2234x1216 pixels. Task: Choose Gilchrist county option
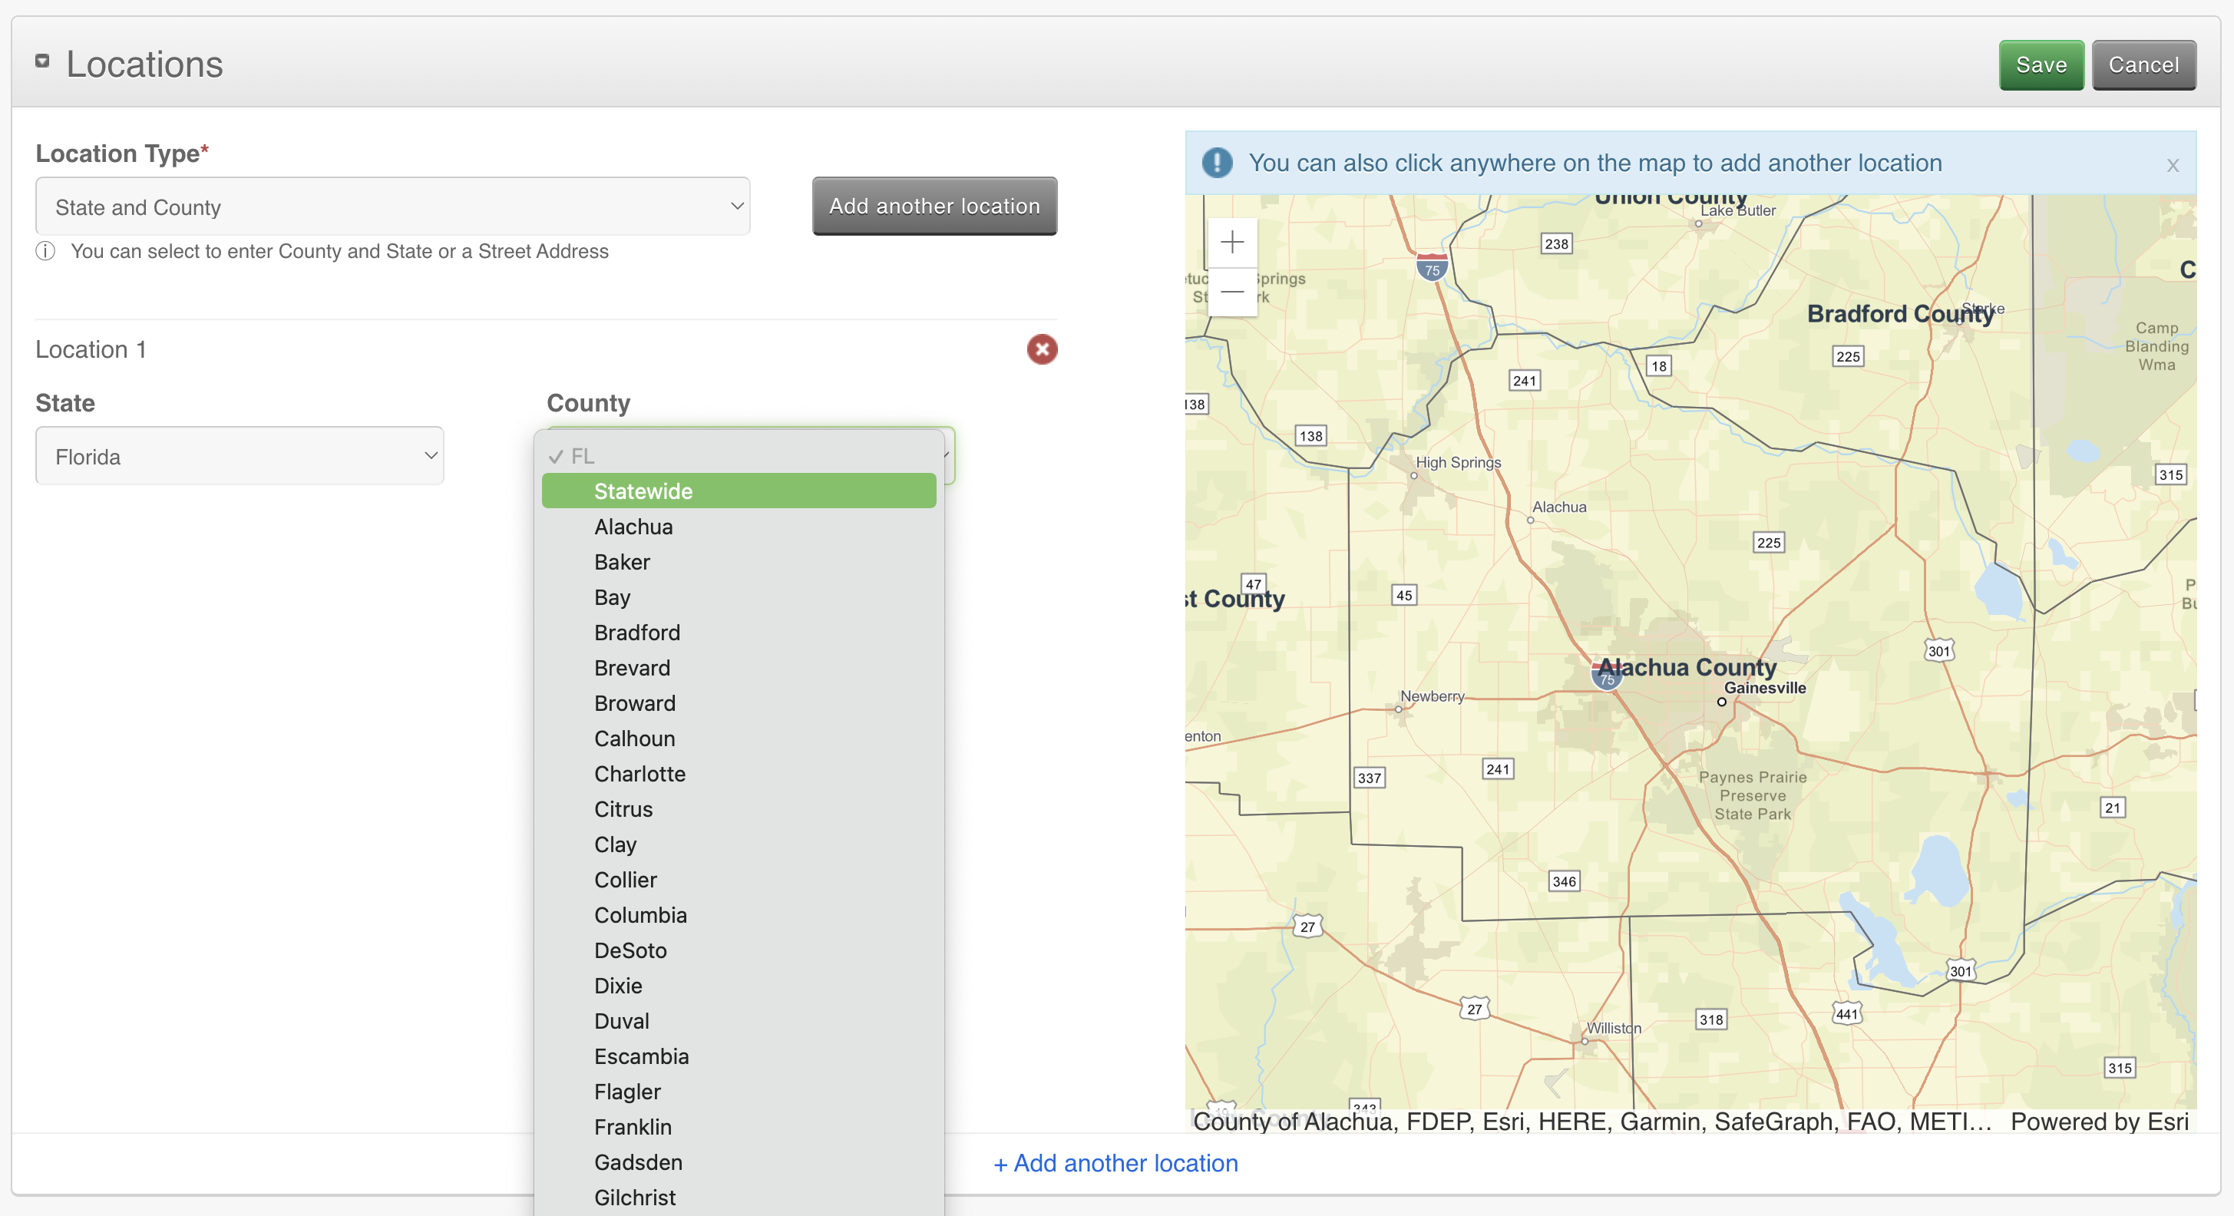click(x=634, y=1197)
